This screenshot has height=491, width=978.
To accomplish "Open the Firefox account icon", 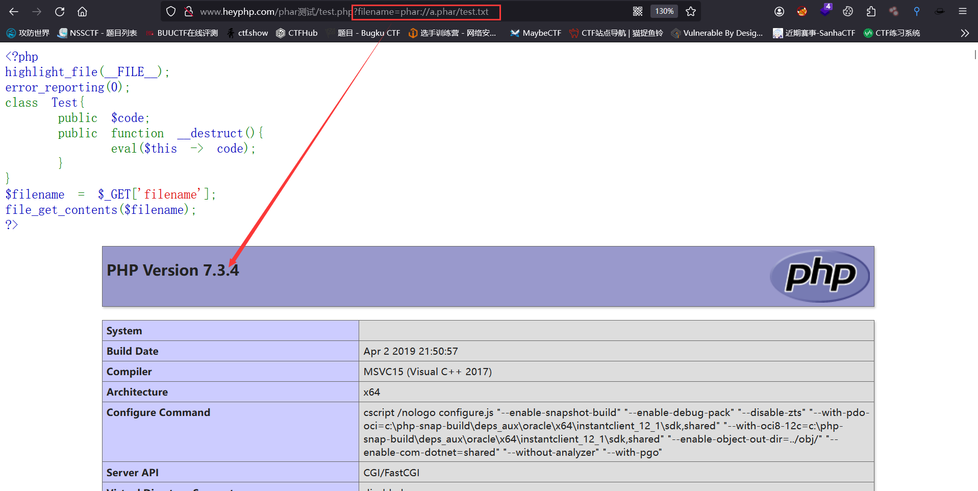I will [x=779, y=11].
